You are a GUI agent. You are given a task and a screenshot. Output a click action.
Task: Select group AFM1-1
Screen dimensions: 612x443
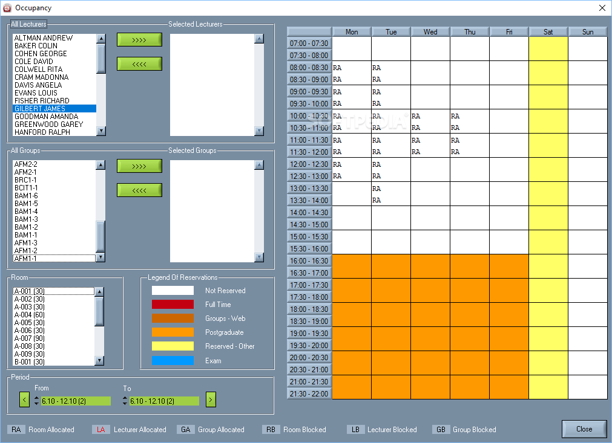[54, 258]
